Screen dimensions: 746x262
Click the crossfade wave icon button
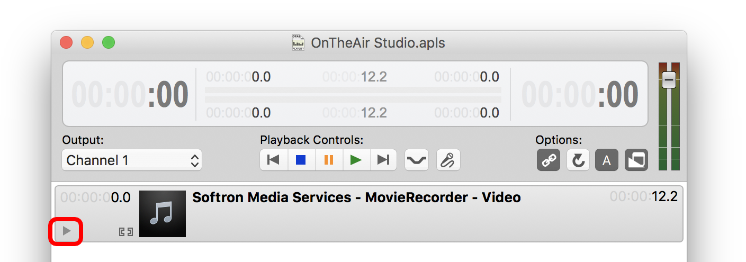tap(417, 160)
